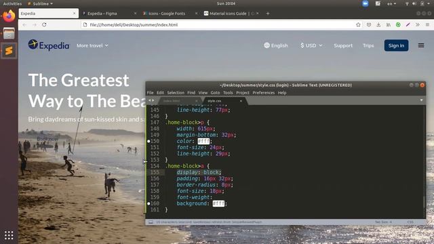This screenshot has height=244, width=434.
Task: Click the purple pen extension icon
Action: pyautogui.click(x=408, y=25)
